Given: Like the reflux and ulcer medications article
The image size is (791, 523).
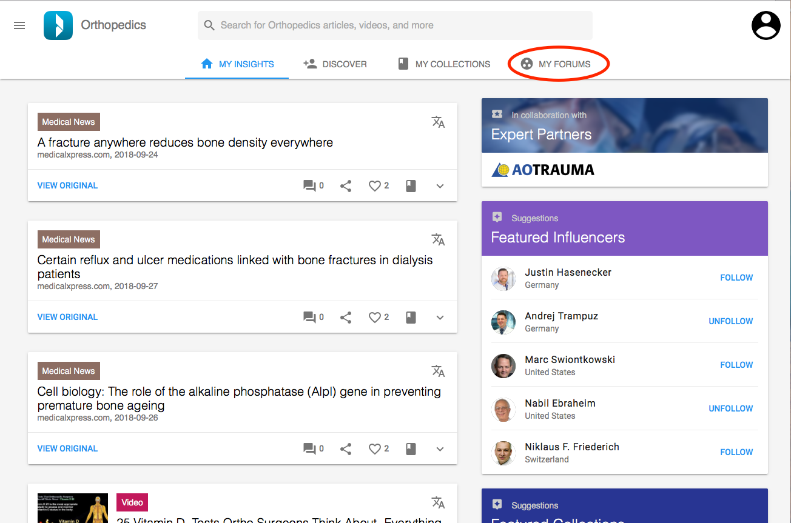Looking at the screenshot, I should point(379,318).
